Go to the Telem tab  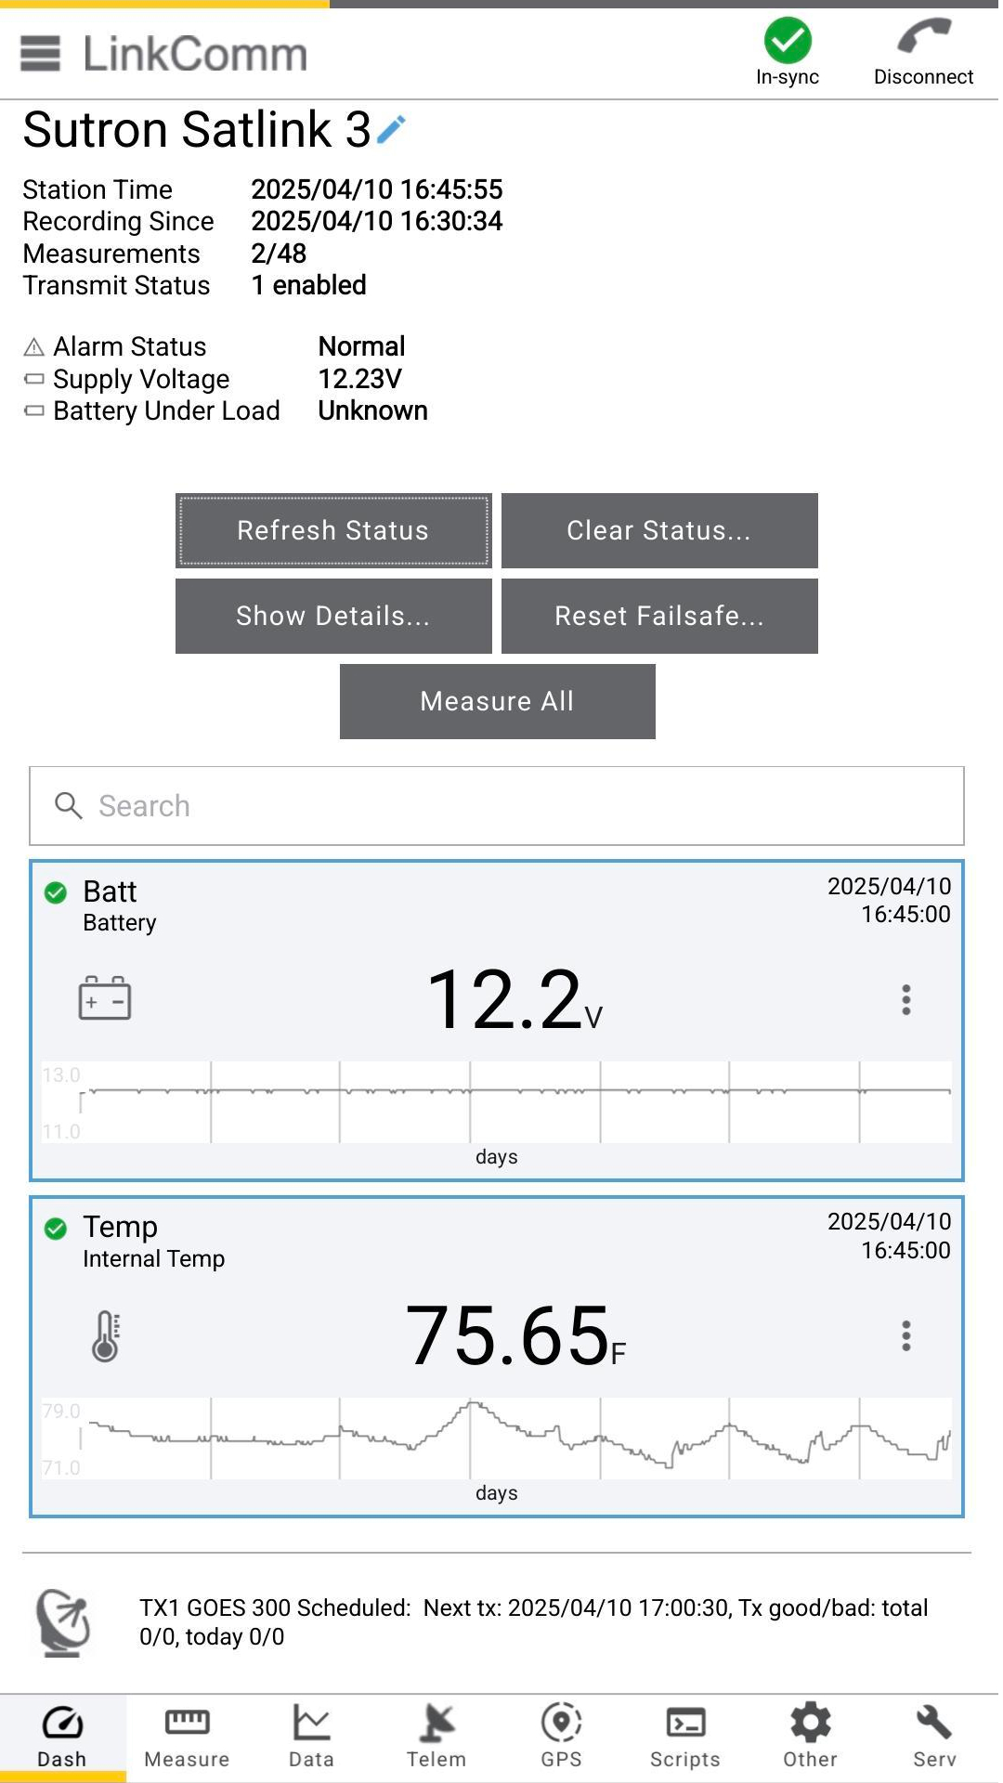(x=436, y=1737)
